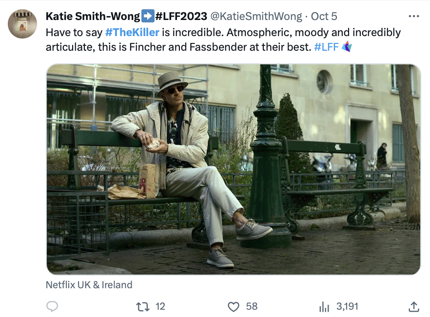This screenshot has width=430, height=317.
Task: Click the Netflix UK & Ireland image credit
Action: [89, 284]
